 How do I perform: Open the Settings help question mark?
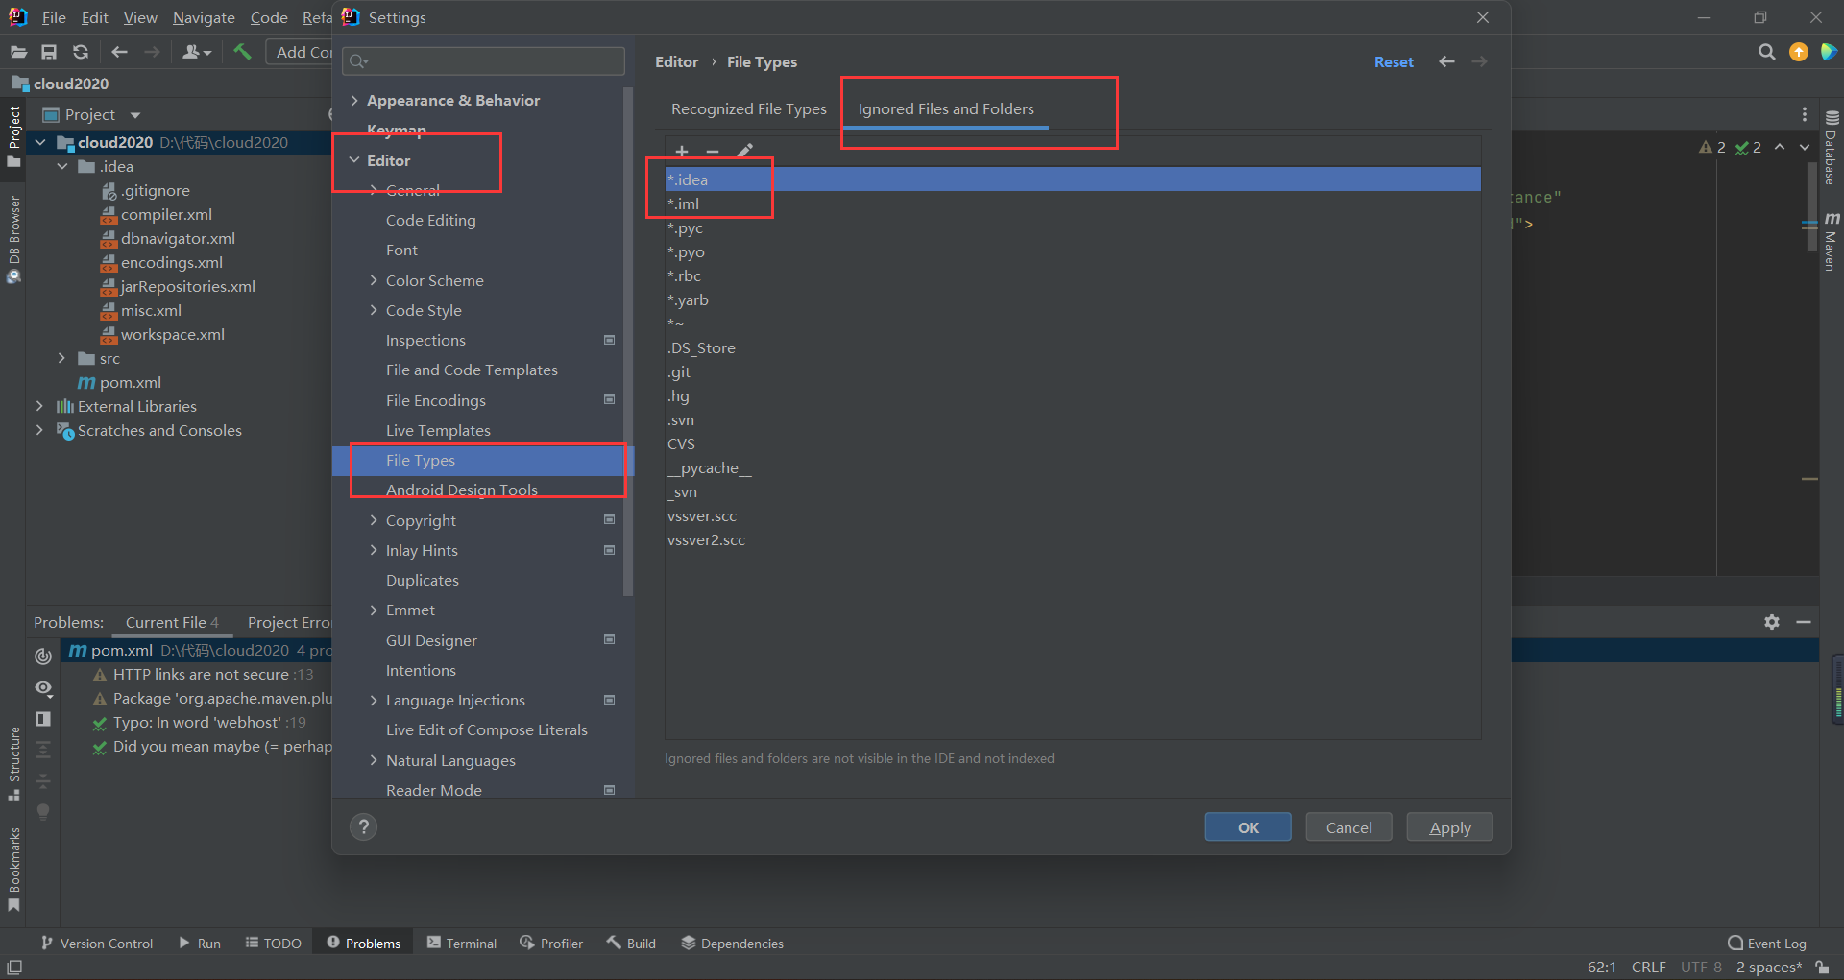[363, 827]
